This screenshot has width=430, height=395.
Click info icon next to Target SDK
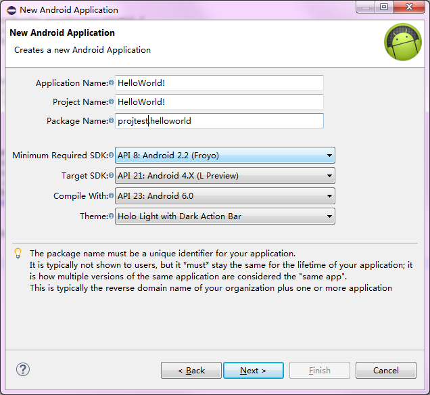pos(111,175)
